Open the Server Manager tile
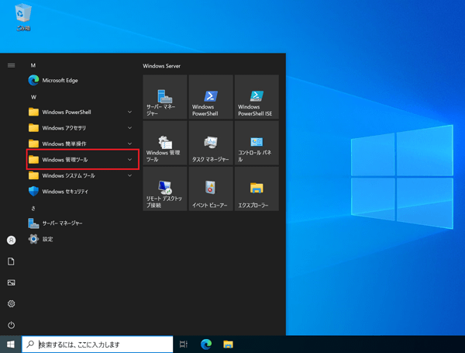 (164, 97)
